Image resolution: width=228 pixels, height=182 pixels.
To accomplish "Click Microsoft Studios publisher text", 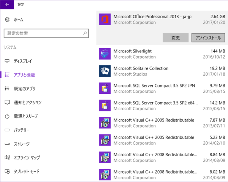I will pos(130,74).
